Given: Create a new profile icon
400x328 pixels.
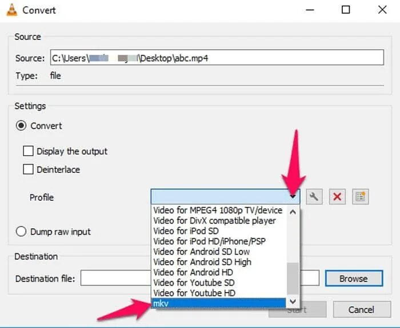Looking at the screenshot, I should [360, 197].
